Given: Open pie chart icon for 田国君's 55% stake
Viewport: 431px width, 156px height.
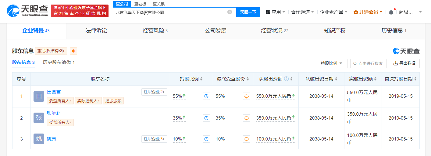Looking at the screenshot, I should [x=206, y=96].
